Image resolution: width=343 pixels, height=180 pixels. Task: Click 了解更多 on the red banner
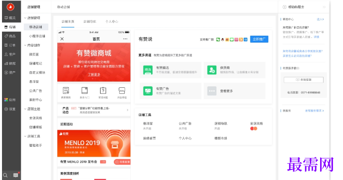tap(94, 74)
